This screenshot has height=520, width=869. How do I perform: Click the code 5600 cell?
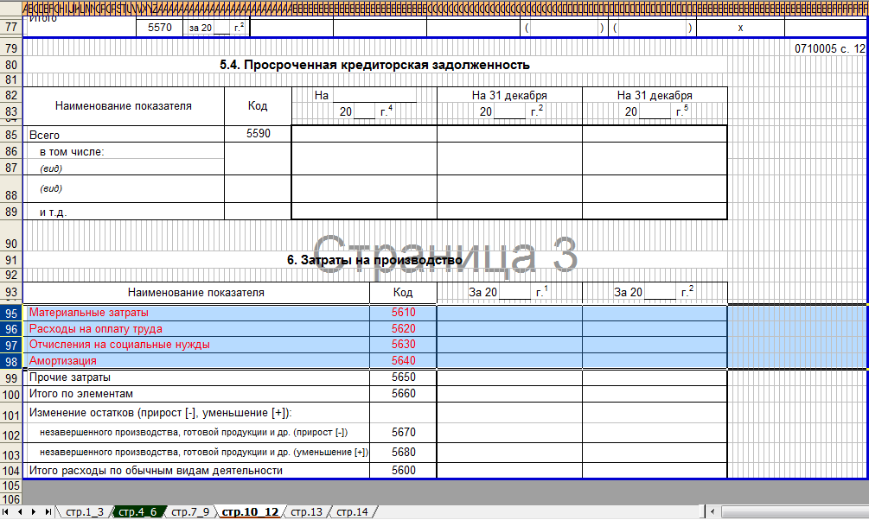coord(403,471)
